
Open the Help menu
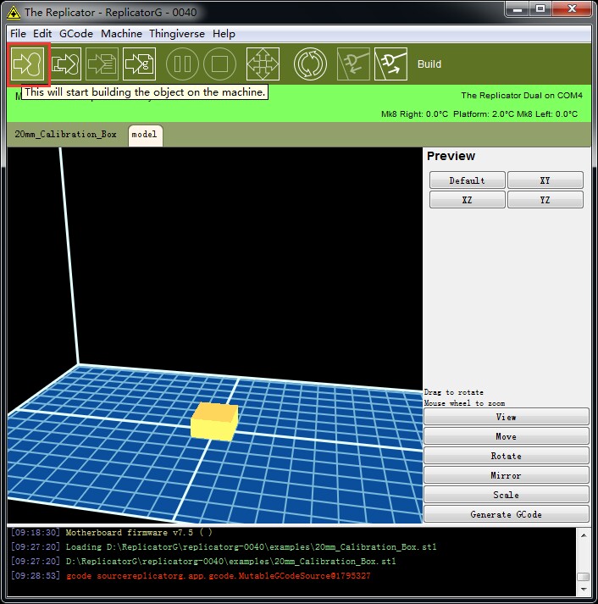(x=224, y=34)
